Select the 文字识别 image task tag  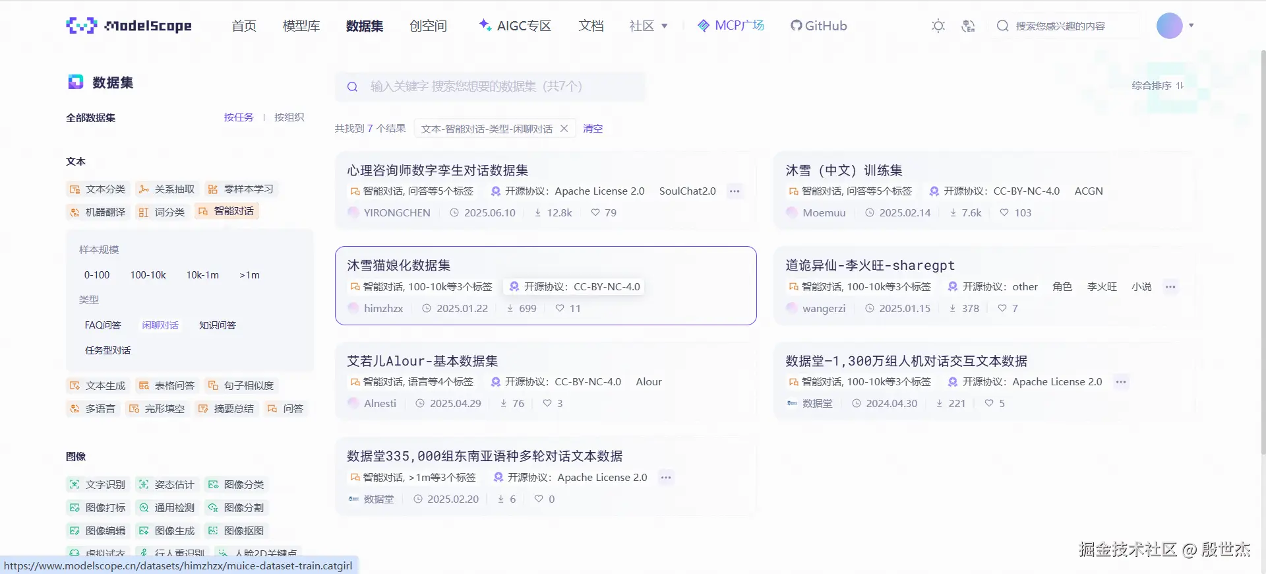pos(98,485)
